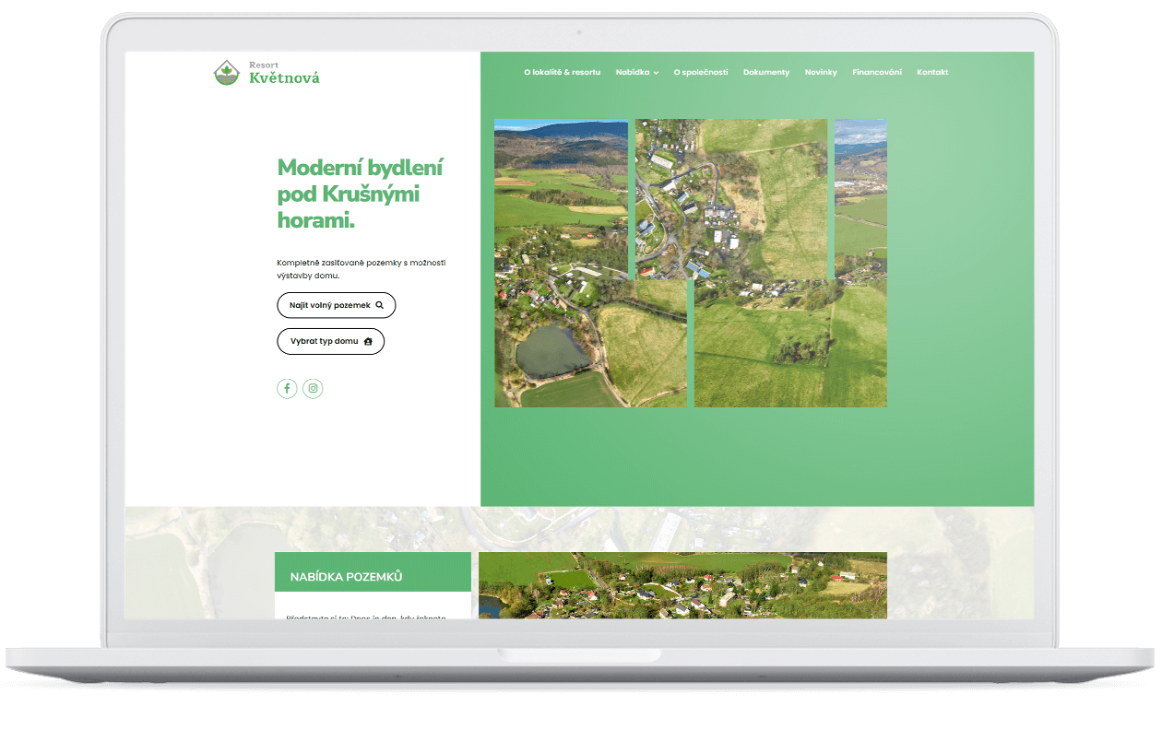Open the Nabídka menu item

[633, 72]
